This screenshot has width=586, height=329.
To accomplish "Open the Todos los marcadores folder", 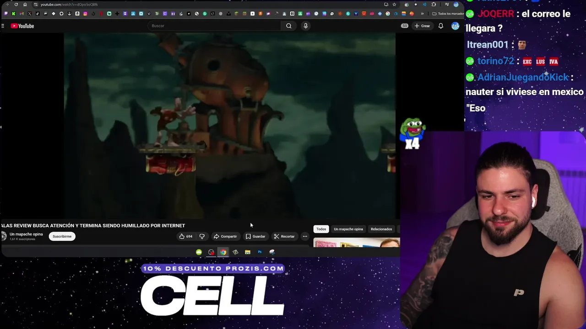I will tap(448, 14).
